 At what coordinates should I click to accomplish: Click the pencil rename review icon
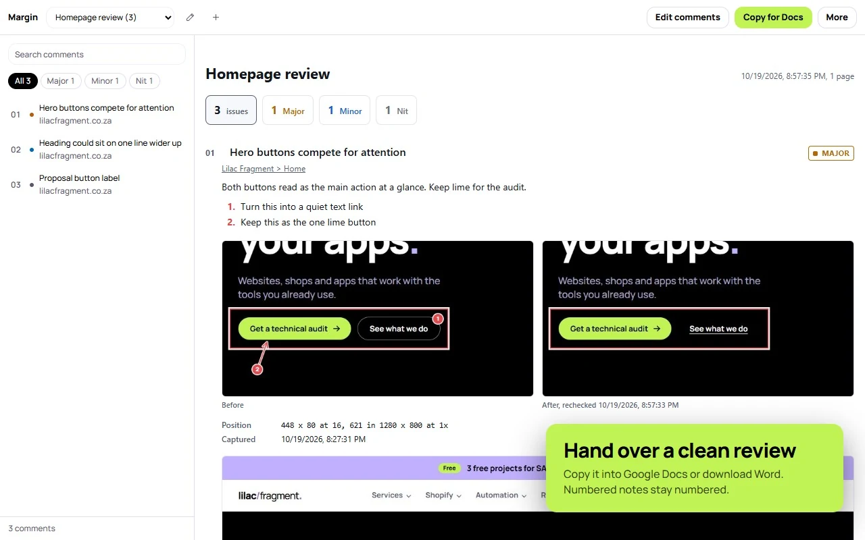[190, 18]
